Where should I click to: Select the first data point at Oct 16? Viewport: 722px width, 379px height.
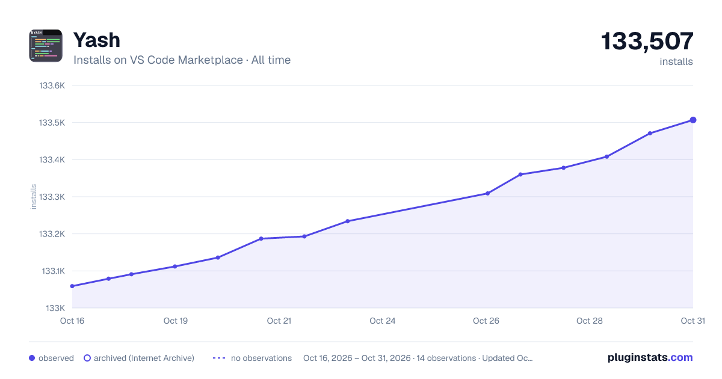[72, 286]
